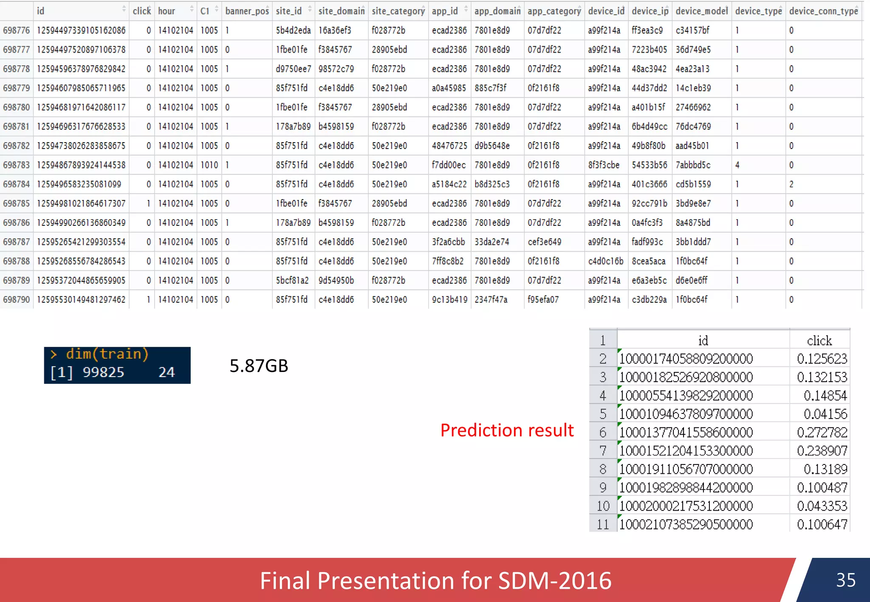The width and height of the screenshot is (870, 602).
Task: Sort by the app_domain column header
Action: pos(497,11)
